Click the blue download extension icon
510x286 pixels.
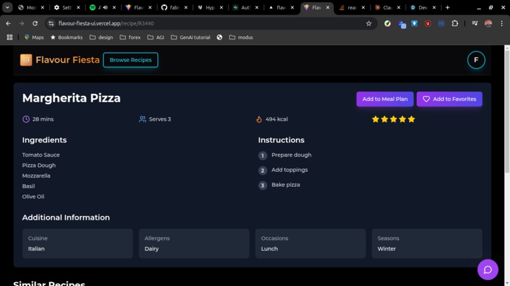click(x=414, y=23)
